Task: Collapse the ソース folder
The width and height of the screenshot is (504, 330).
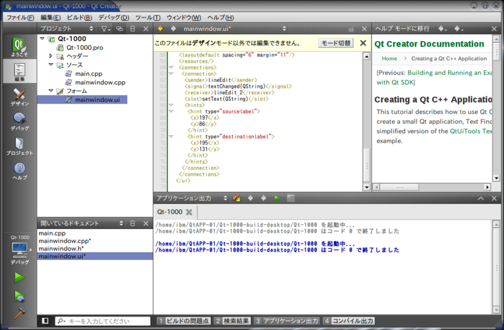Action: [51, 64]
